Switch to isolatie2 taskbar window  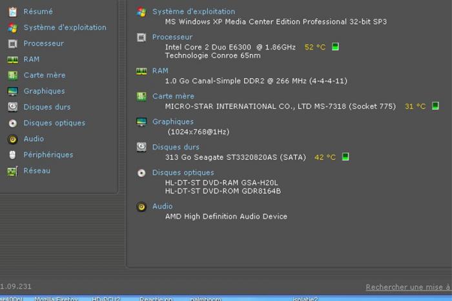(305, 299)
